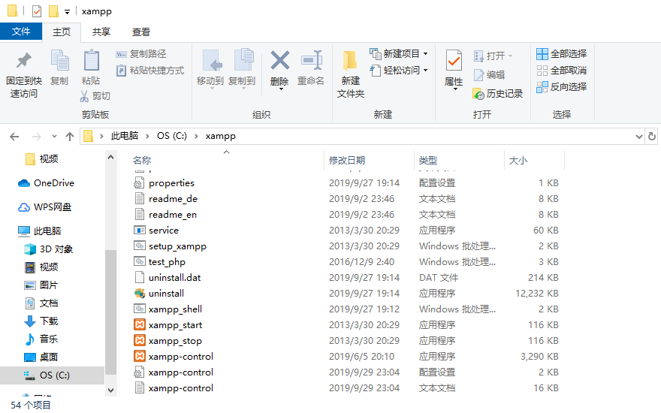Customize quick access toolbar dropdown
This screenshot has width=661, height=413.
tap(67, 12)
